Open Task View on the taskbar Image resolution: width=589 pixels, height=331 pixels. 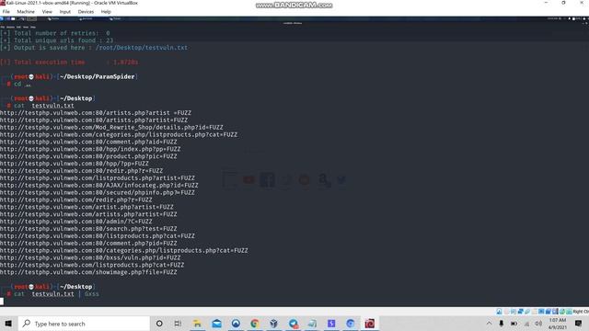(x=178, y=323)
